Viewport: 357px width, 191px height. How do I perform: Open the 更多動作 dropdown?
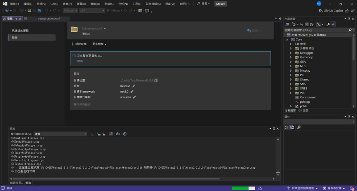click(x=99, y=44)
